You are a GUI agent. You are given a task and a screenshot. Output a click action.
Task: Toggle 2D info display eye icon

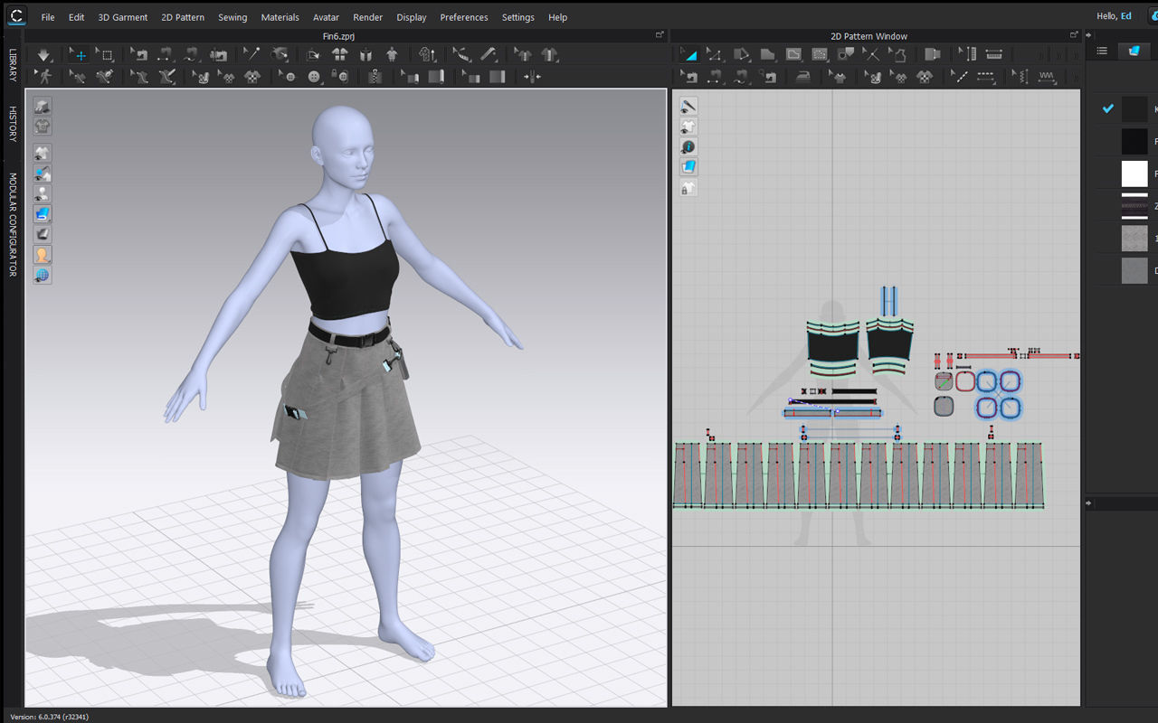[x=688, y=146]
